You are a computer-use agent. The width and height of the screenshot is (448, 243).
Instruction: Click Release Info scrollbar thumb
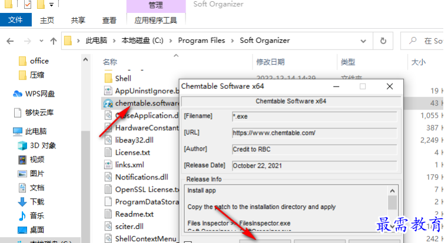[392, 202]
